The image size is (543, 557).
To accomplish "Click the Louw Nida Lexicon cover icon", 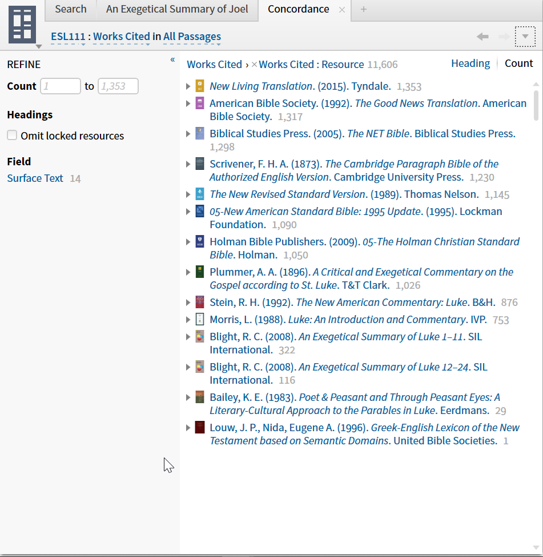I will (200, 427).
